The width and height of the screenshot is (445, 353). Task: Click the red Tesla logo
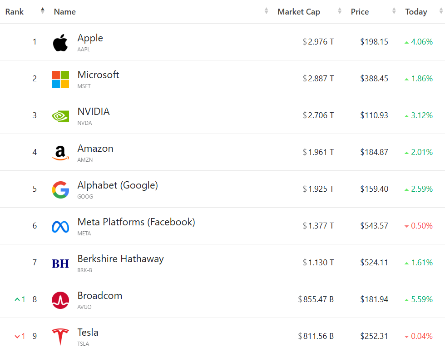(x=60, y=337)
